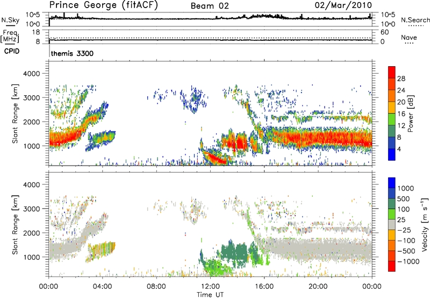
Task: Click the blue top of Velocity colorbar
Action: coord(392,183)
